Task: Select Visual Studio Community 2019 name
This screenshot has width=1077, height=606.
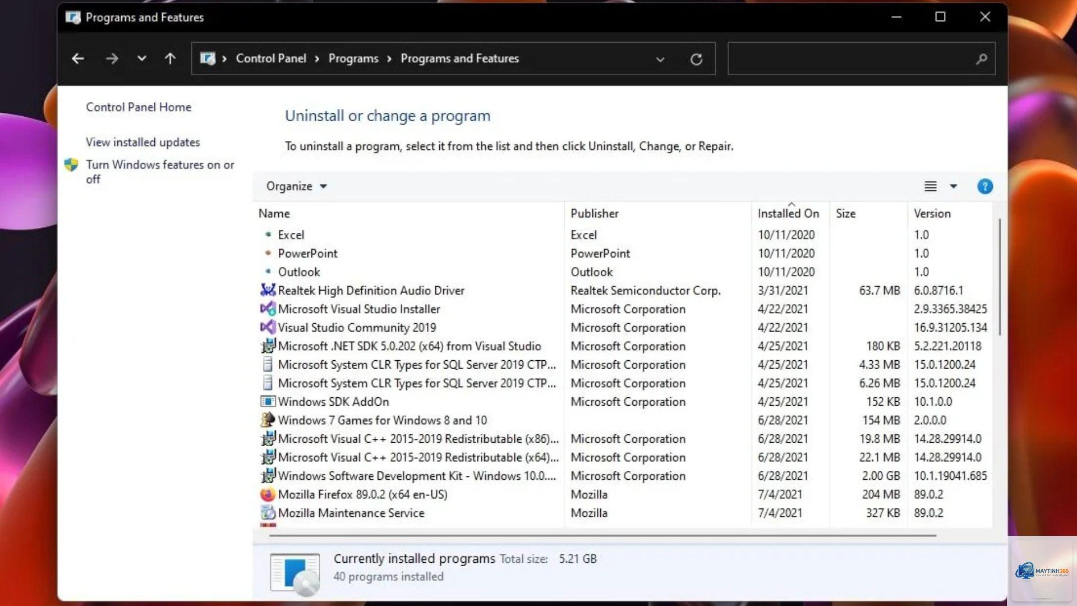Action: 357,328
